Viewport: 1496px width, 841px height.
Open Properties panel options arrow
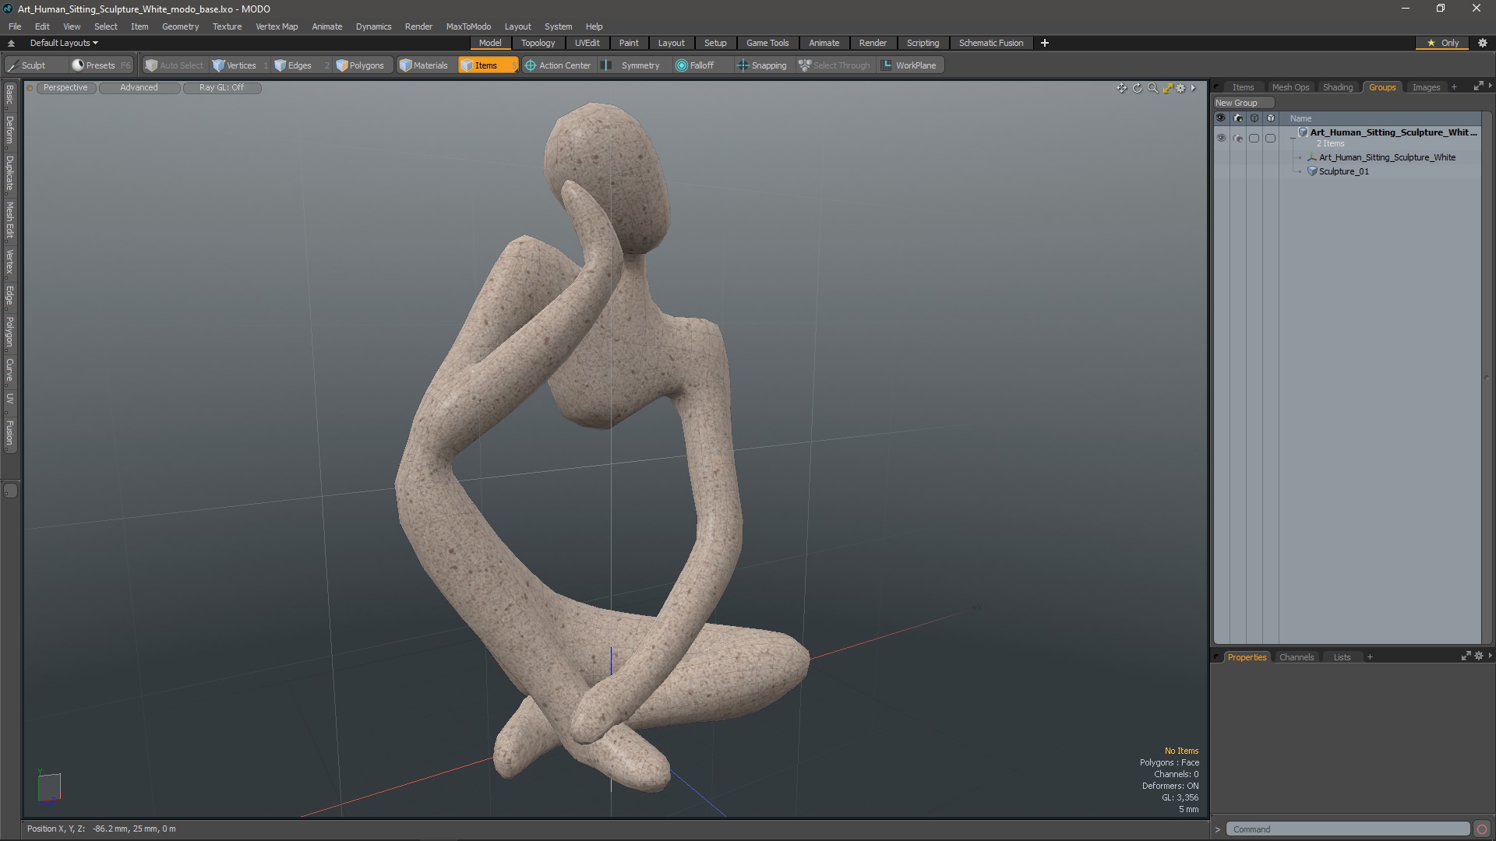pyautogui.click(x=1490, y=656)
